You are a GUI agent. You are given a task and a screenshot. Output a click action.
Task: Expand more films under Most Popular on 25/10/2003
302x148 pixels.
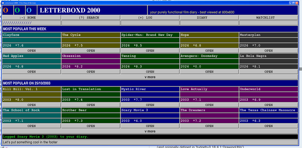coord(150,131)
